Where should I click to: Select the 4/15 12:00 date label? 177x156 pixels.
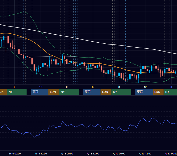point(93,153)
